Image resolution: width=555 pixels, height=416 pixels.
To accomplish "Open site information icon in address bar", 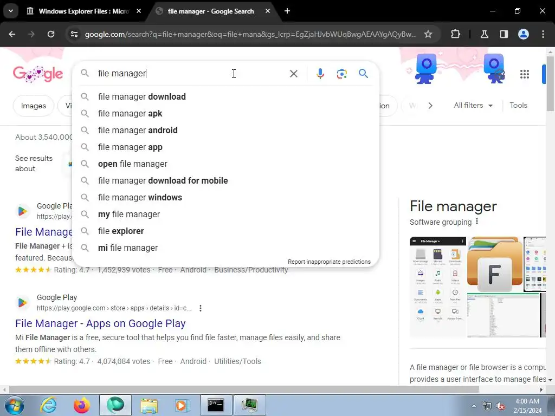I will 74,34.
